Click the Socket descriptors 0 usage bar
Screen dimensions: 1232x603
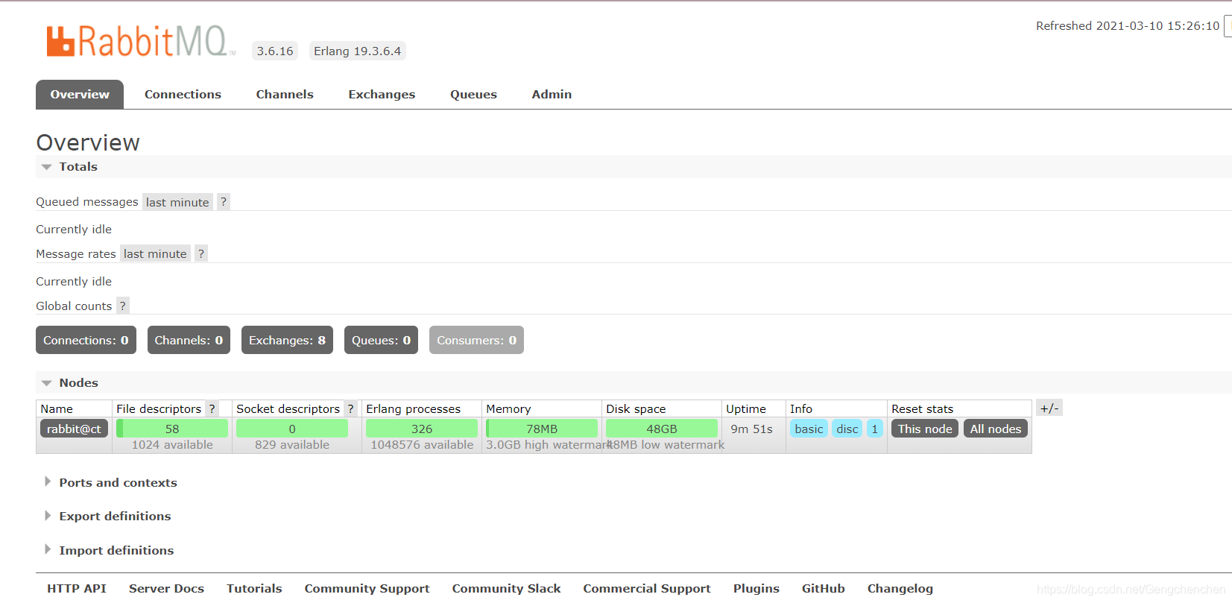[292, 429]
